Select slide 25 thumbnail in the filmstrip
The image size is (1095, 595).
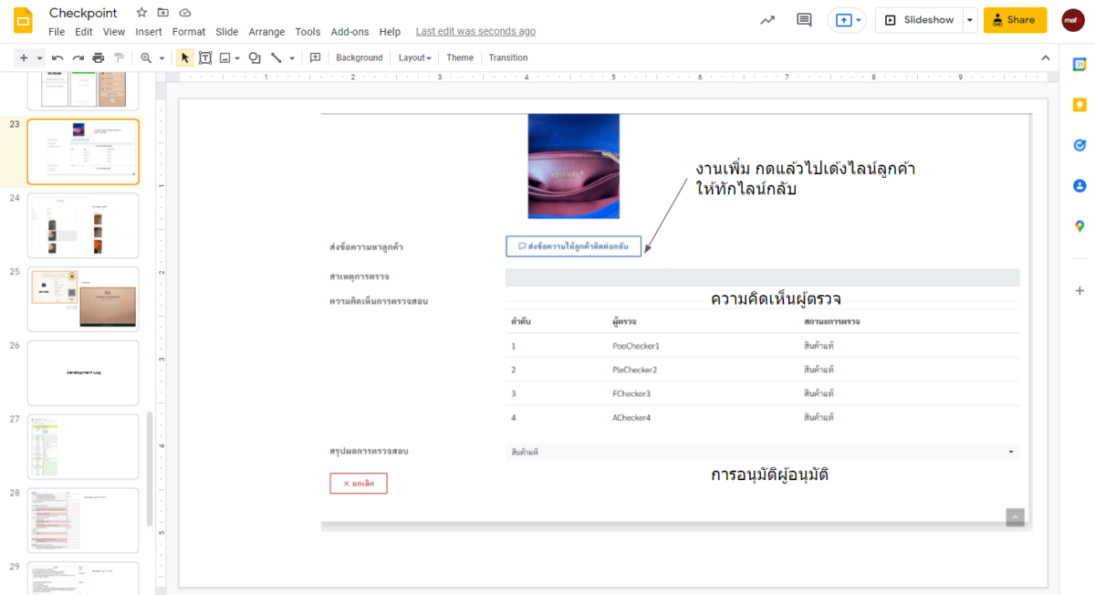click(x=83, y=298)
